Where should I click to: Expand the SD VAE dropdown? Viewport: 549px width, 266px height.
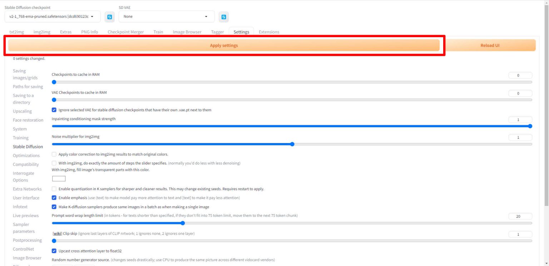tap(166, 16)
